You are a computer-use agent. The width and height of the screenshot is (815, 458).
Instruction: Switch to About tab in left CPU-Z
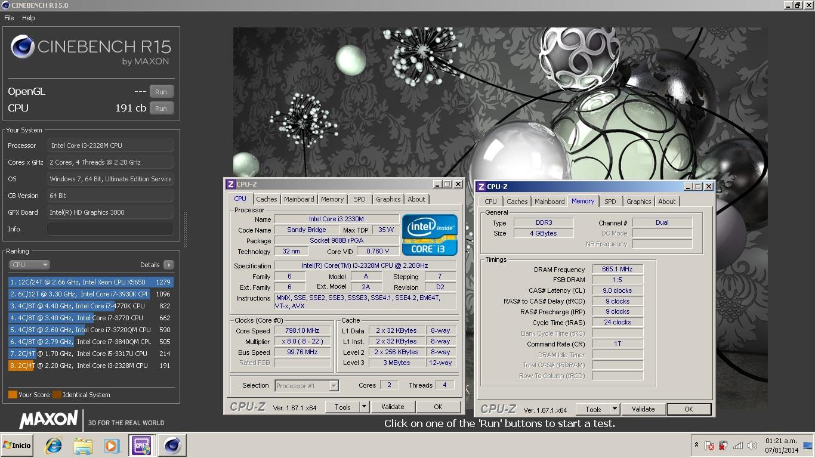416,199
